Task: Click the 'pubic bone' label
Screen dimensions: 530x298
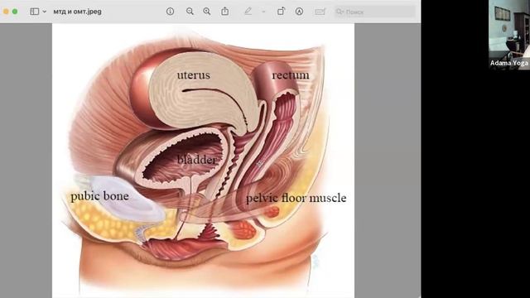Action: [99, 196]
